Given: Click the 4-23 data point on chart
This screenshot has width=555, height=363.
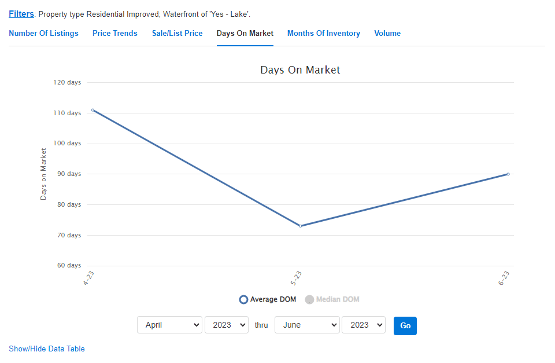Looking at the screenshot, I should coord(93,110).
